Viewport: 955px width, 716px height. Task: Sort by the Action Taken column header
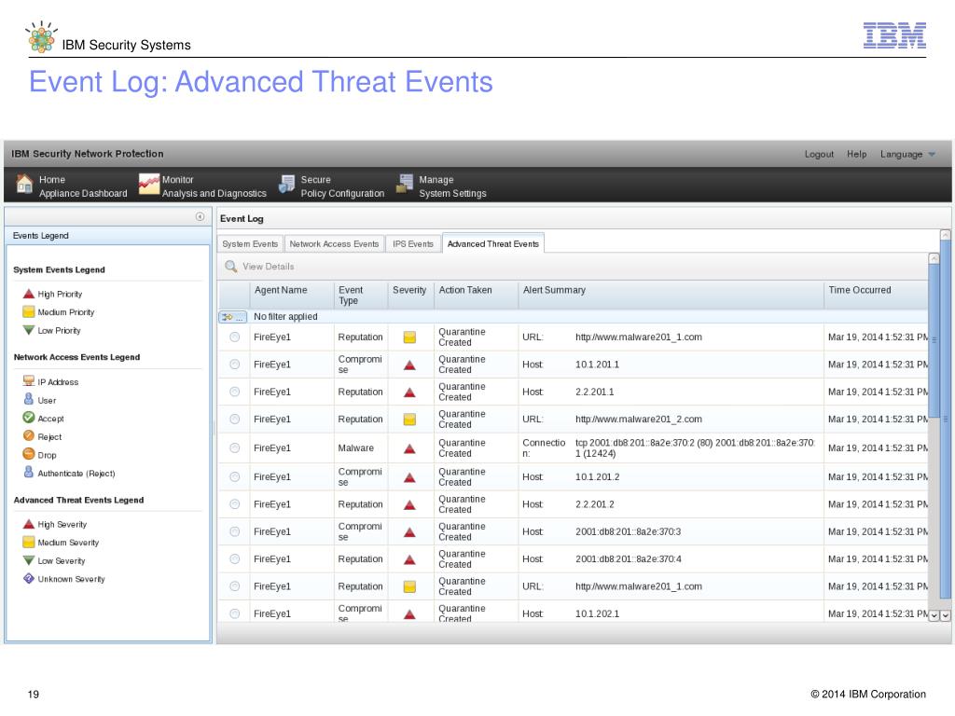(x=476, y=296)
